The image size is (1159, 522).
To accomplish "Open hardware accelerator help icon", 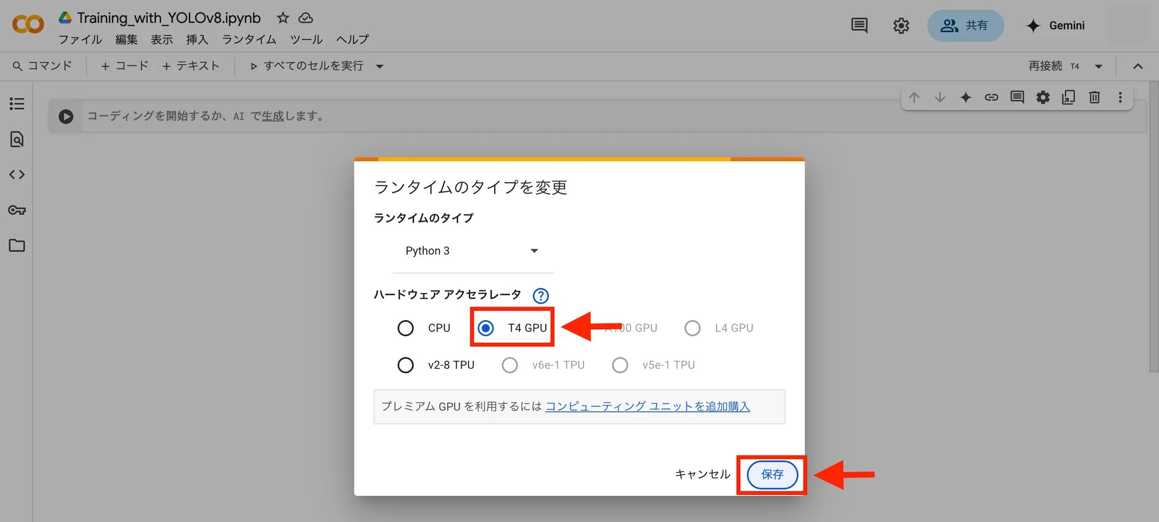I will coord(541,296).
